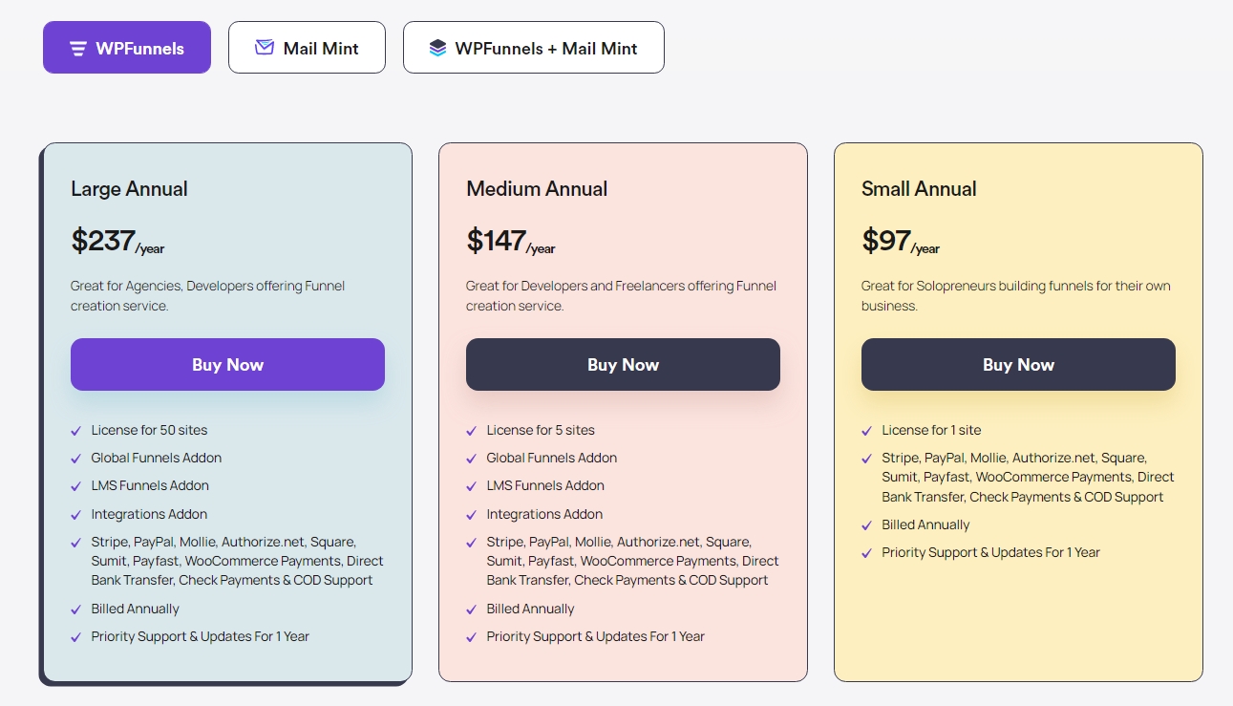Click Billed Annually in Medium Annual
Image resolution: width=1233 pixels, height=706 pixels.
click(531, 609)
